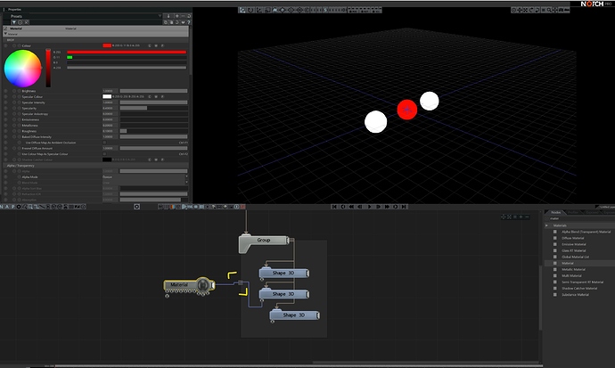Click the P button on the Colour row
This screenshot has height=368, width=615.
click(x=162, y=45)
